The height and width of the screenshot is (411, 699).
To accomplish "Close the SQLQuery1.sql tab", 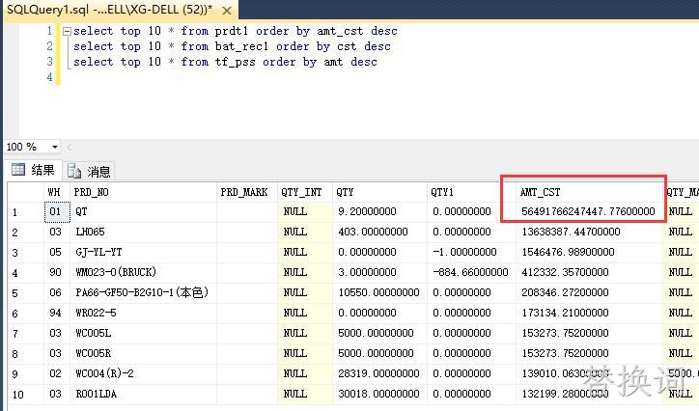I will tap(227, 11).
